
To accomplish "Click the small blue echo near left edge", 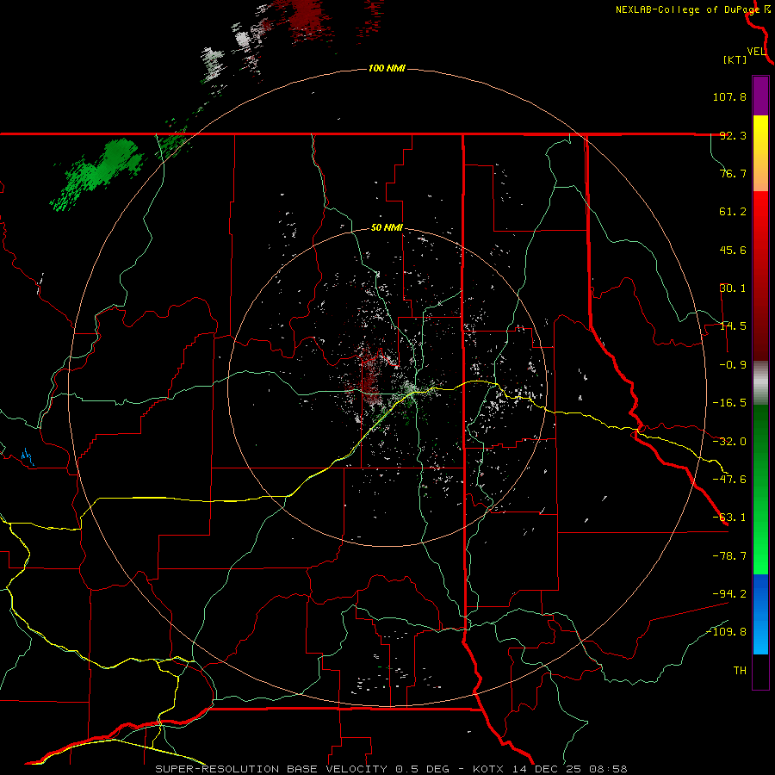I will [28, 456].
